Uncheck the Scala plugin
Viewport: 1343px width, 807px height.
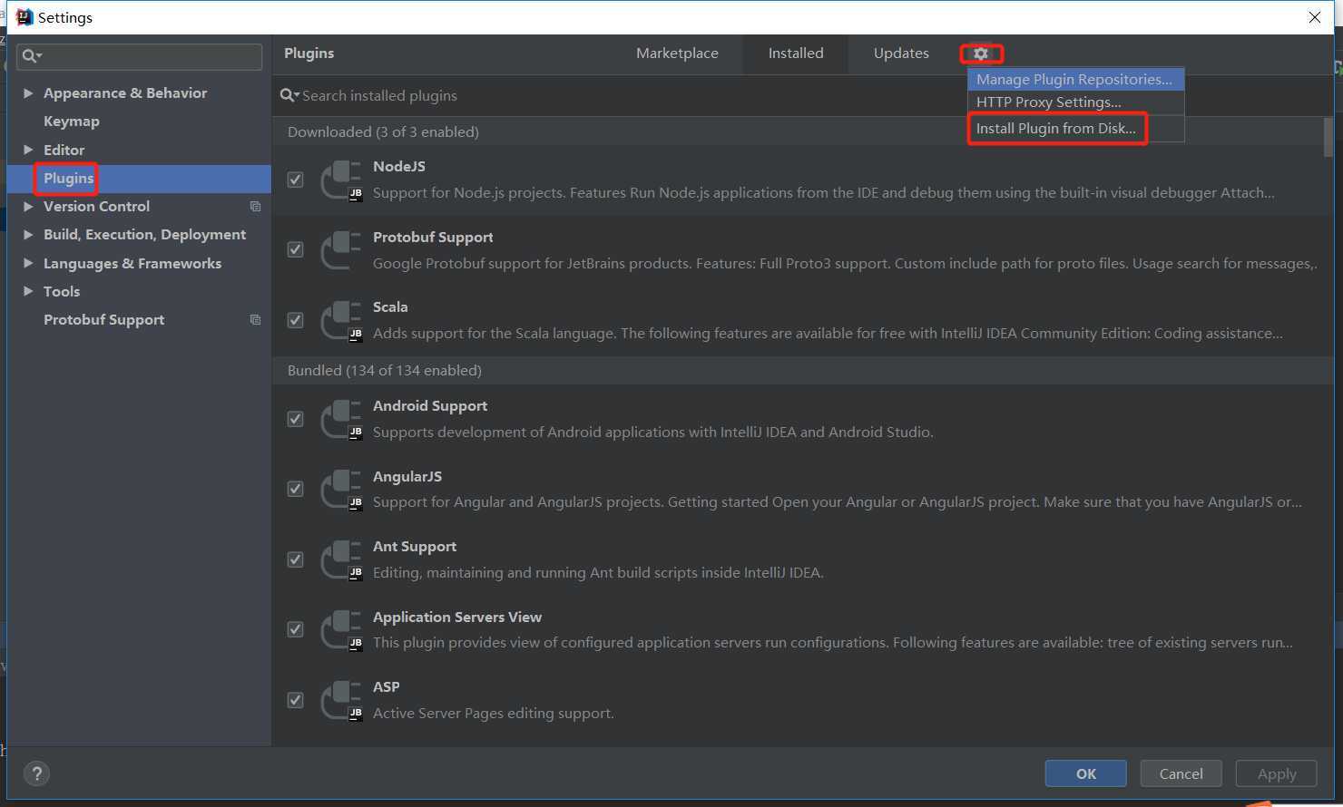click(295, 320)
